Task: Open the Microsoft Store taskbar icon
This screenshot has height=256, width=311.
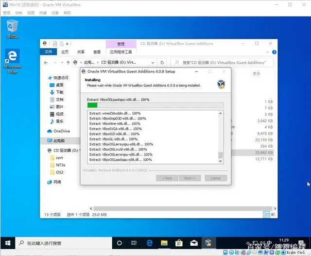Action: pos(179,243)
